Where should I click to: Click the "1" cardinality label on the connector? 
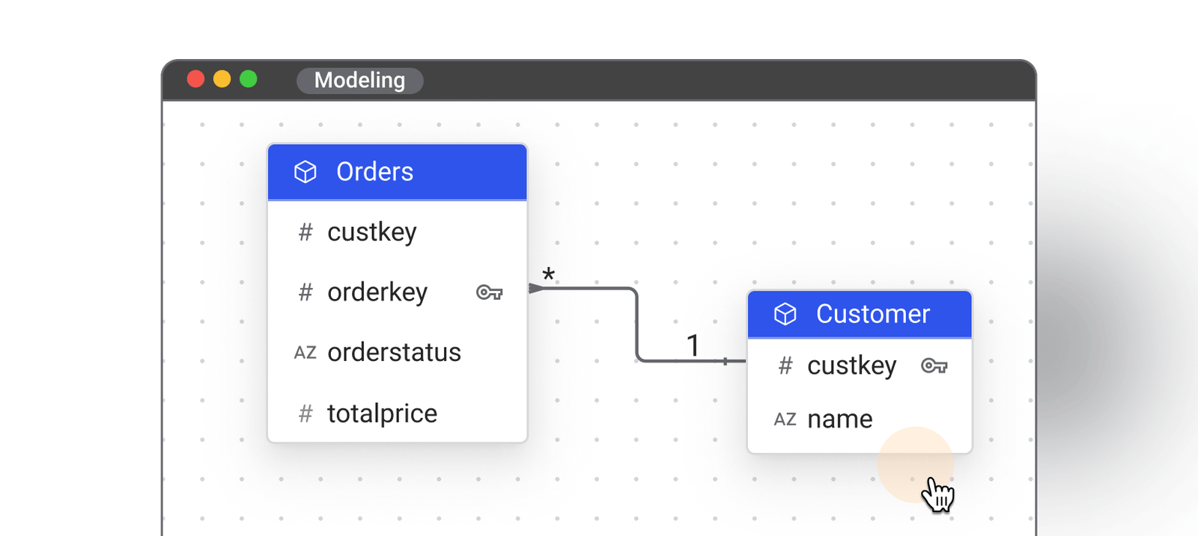[693, 345]
